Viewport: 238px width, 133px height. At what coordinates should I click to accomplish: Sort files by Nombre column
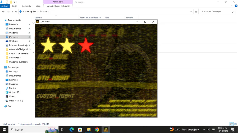38,18
